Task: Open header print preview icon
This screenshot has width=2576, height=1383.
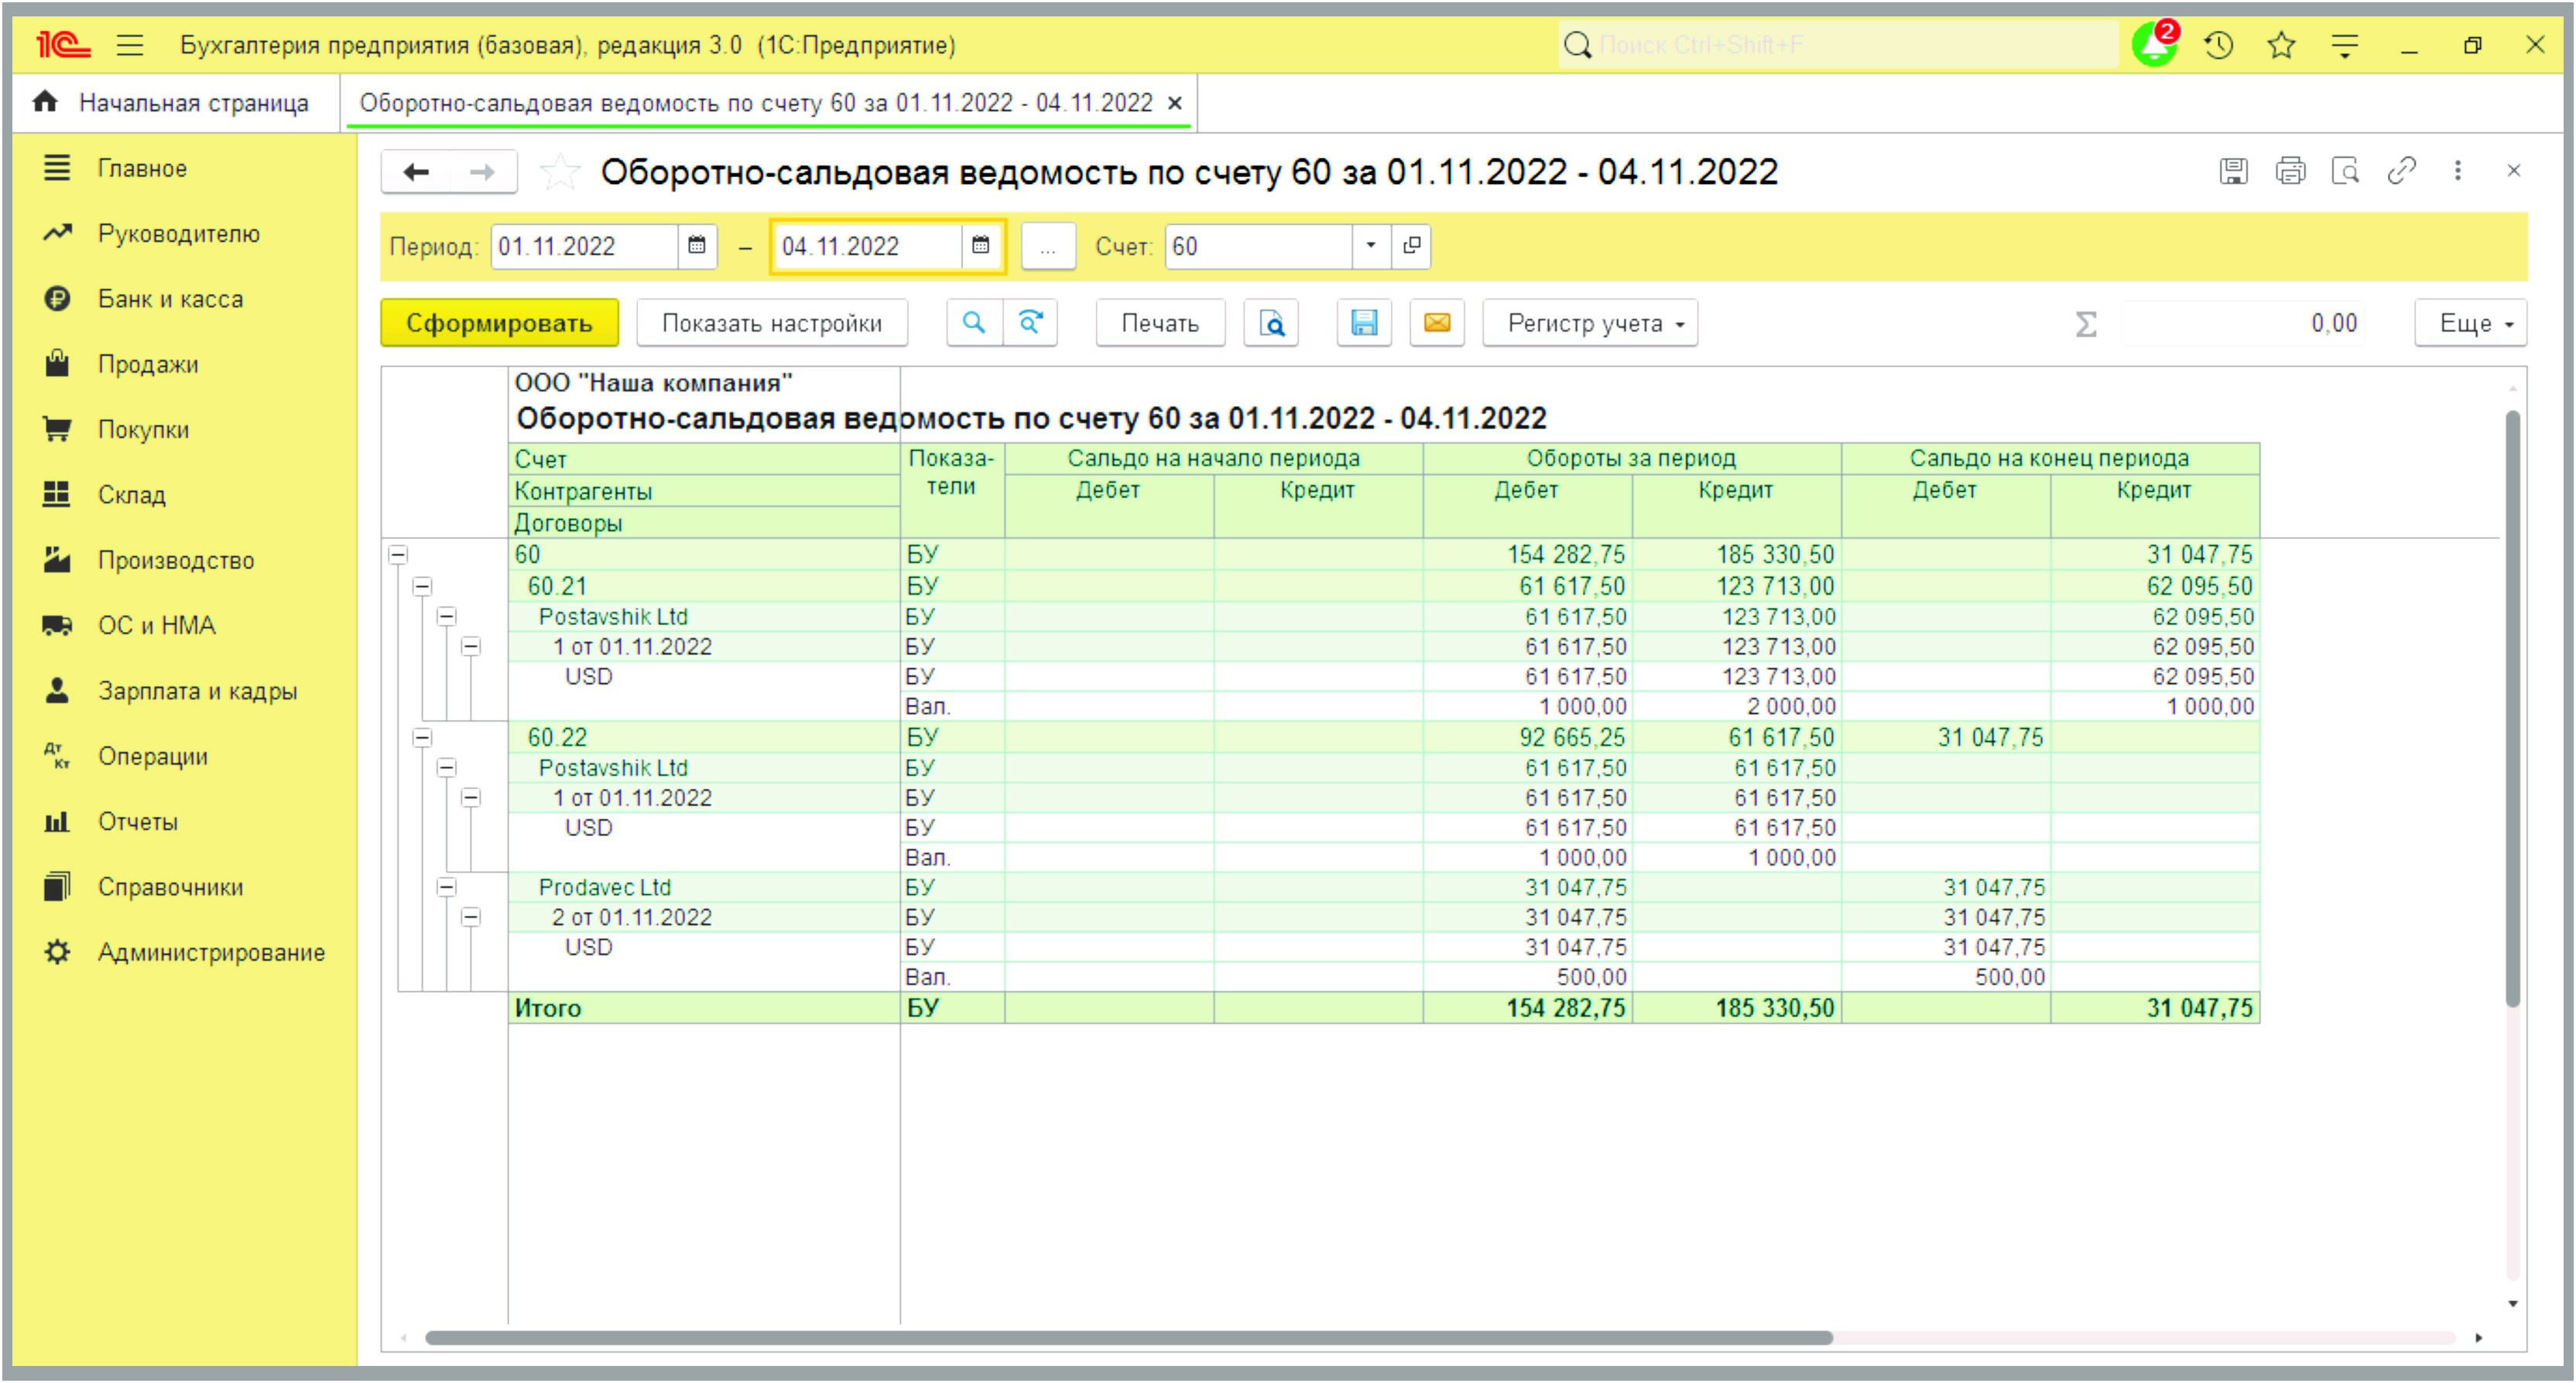Action: 2346,171
